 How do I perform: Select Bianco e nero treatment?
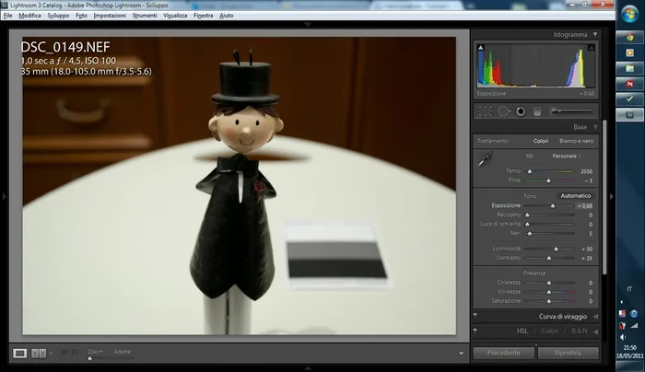tap(576, 141)
